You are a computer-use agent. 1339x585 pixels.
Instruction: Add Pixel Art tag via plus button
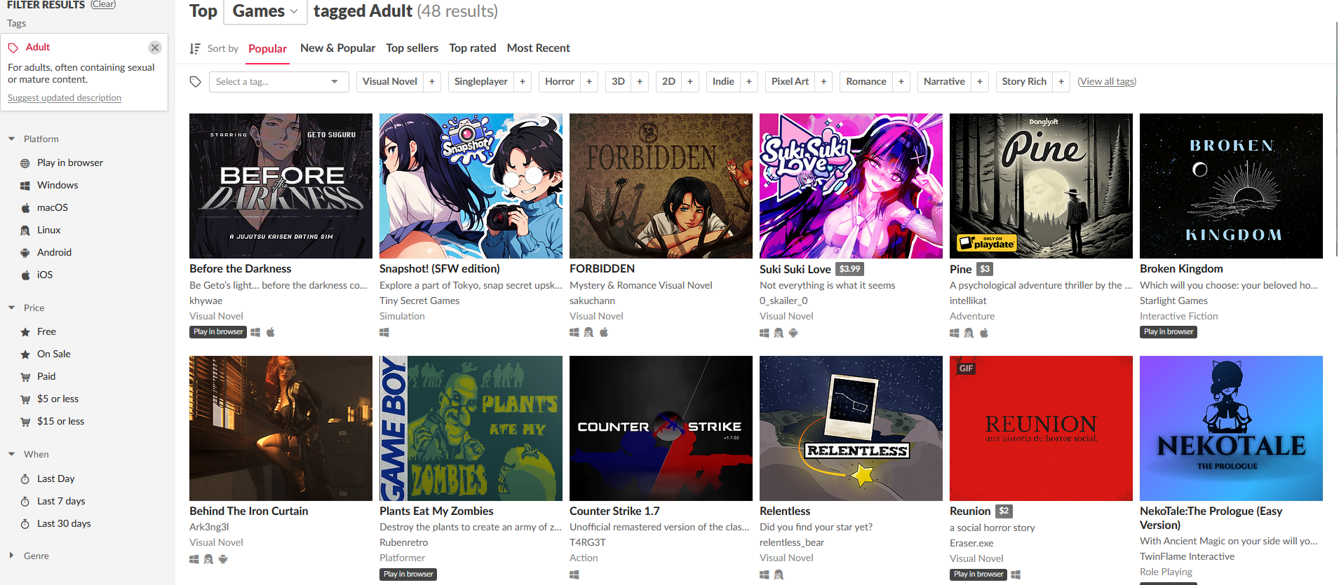(x=824, y=82)
